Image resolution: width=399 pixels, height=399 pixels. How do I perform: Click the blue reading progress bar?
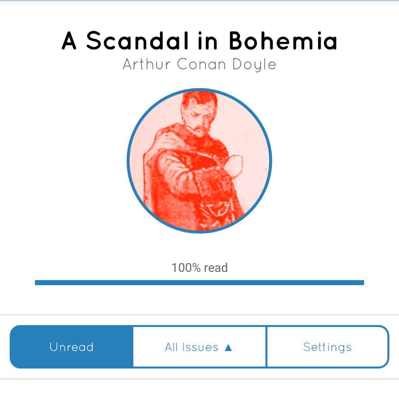(x=199, y=283)
